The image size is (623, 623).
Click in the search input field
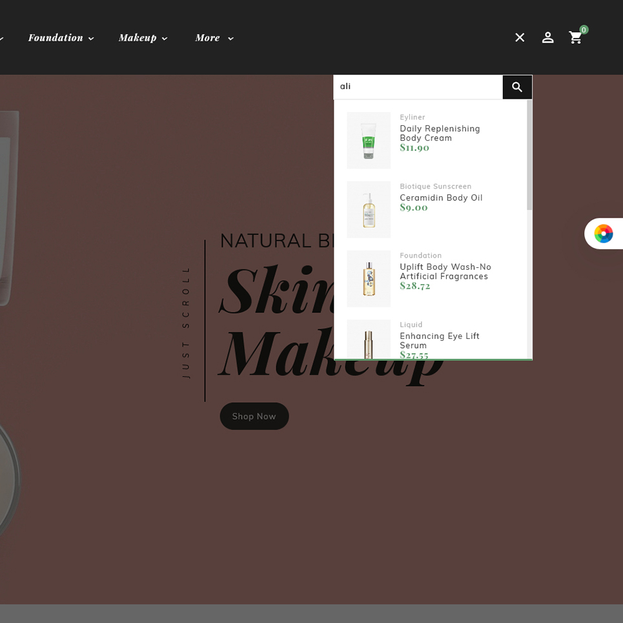coord(418,87)
